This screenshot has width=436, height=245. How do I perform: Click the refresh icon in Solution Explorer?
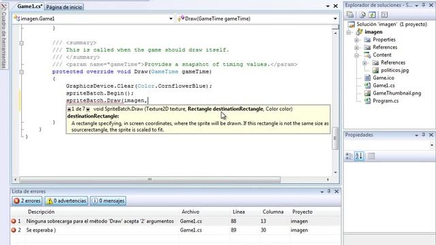373,14
